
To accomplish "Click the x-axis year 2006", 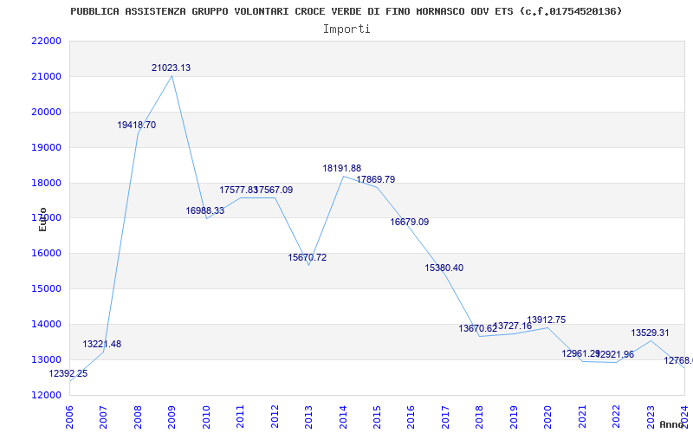I will pos(69,417).
